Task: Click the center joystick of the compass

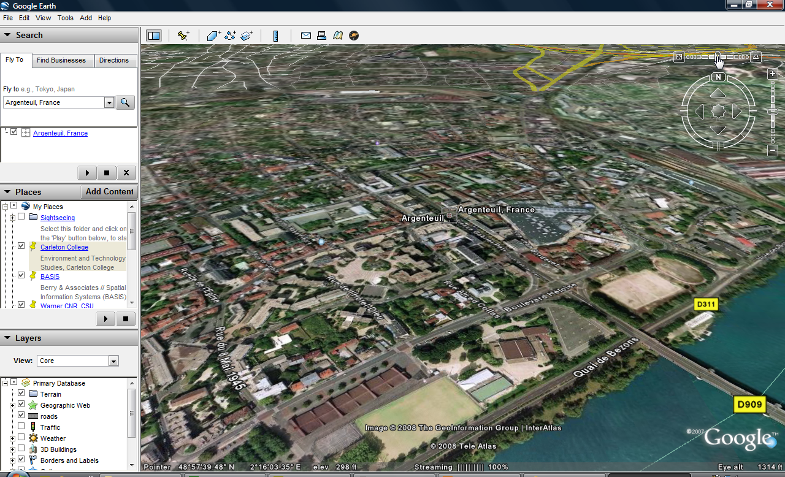Action: tap(718, 112)
